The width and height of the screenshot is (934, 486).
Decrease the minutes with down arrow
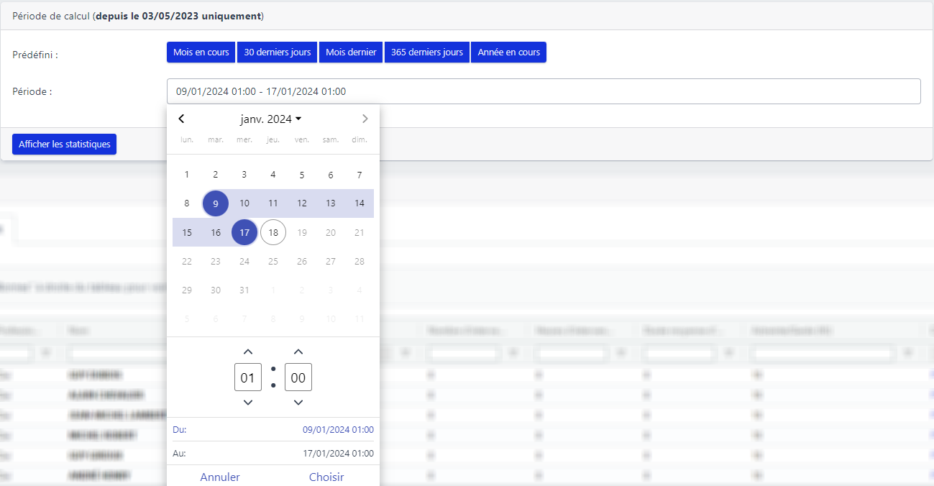[x=298, y=403]
